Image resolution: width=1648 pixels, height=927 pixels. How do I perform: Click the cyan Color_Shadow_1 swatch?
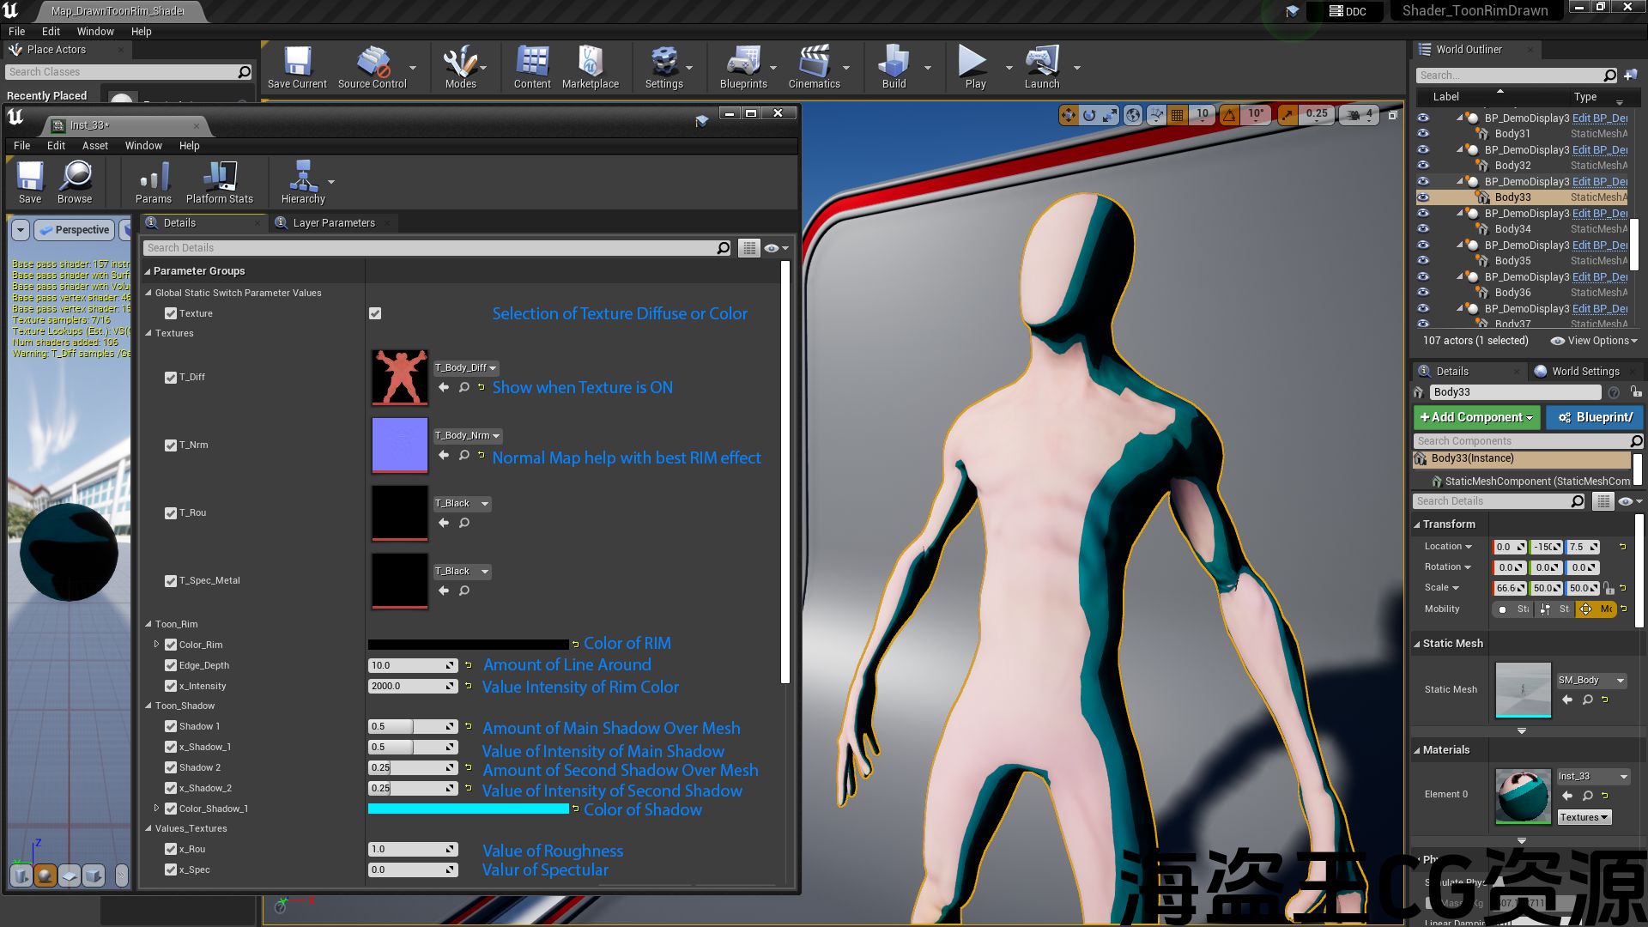pyautogui.click(x=468, y=809)
